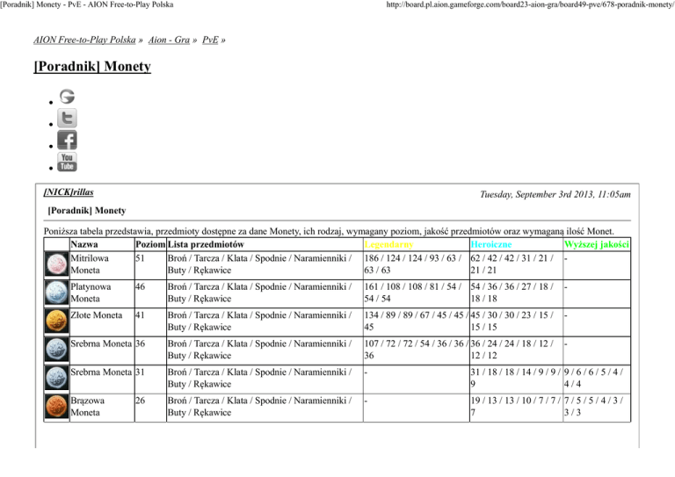Image resolution: width=675 pixels, height=477 pixels.
Task: Click the Twitter share icon
Action: pos(67,119)
